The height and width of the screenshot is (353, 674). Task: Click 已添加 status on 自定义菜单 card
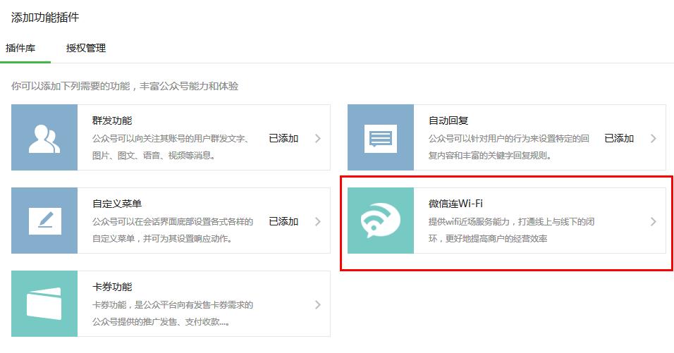[283, 221]
